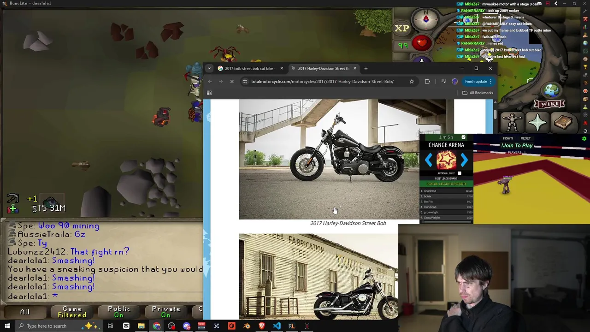Close the '2017 Harley-Davidson Street Bob' tab
The width and height of the screenshot is (590, 332).
(354, 68)
